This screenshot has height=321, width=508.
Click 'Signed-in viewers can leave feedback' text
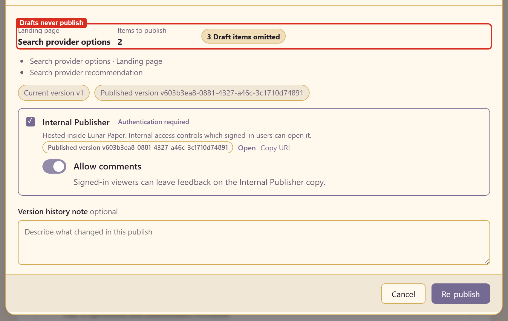click(199, 182)
